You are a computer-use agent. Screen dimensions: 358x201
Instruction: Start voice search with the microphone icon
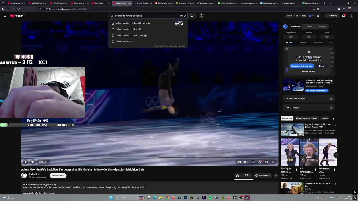(201, 16)
